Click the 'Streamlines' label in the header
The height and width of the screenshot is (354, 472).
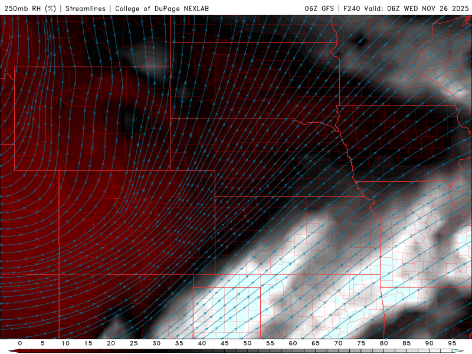click(x=86, y=8)
